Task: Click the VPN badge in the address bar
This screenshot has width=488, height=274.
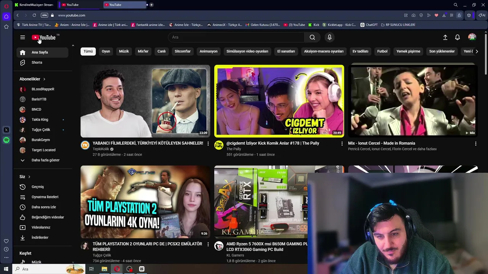Action: click(44, 15)
